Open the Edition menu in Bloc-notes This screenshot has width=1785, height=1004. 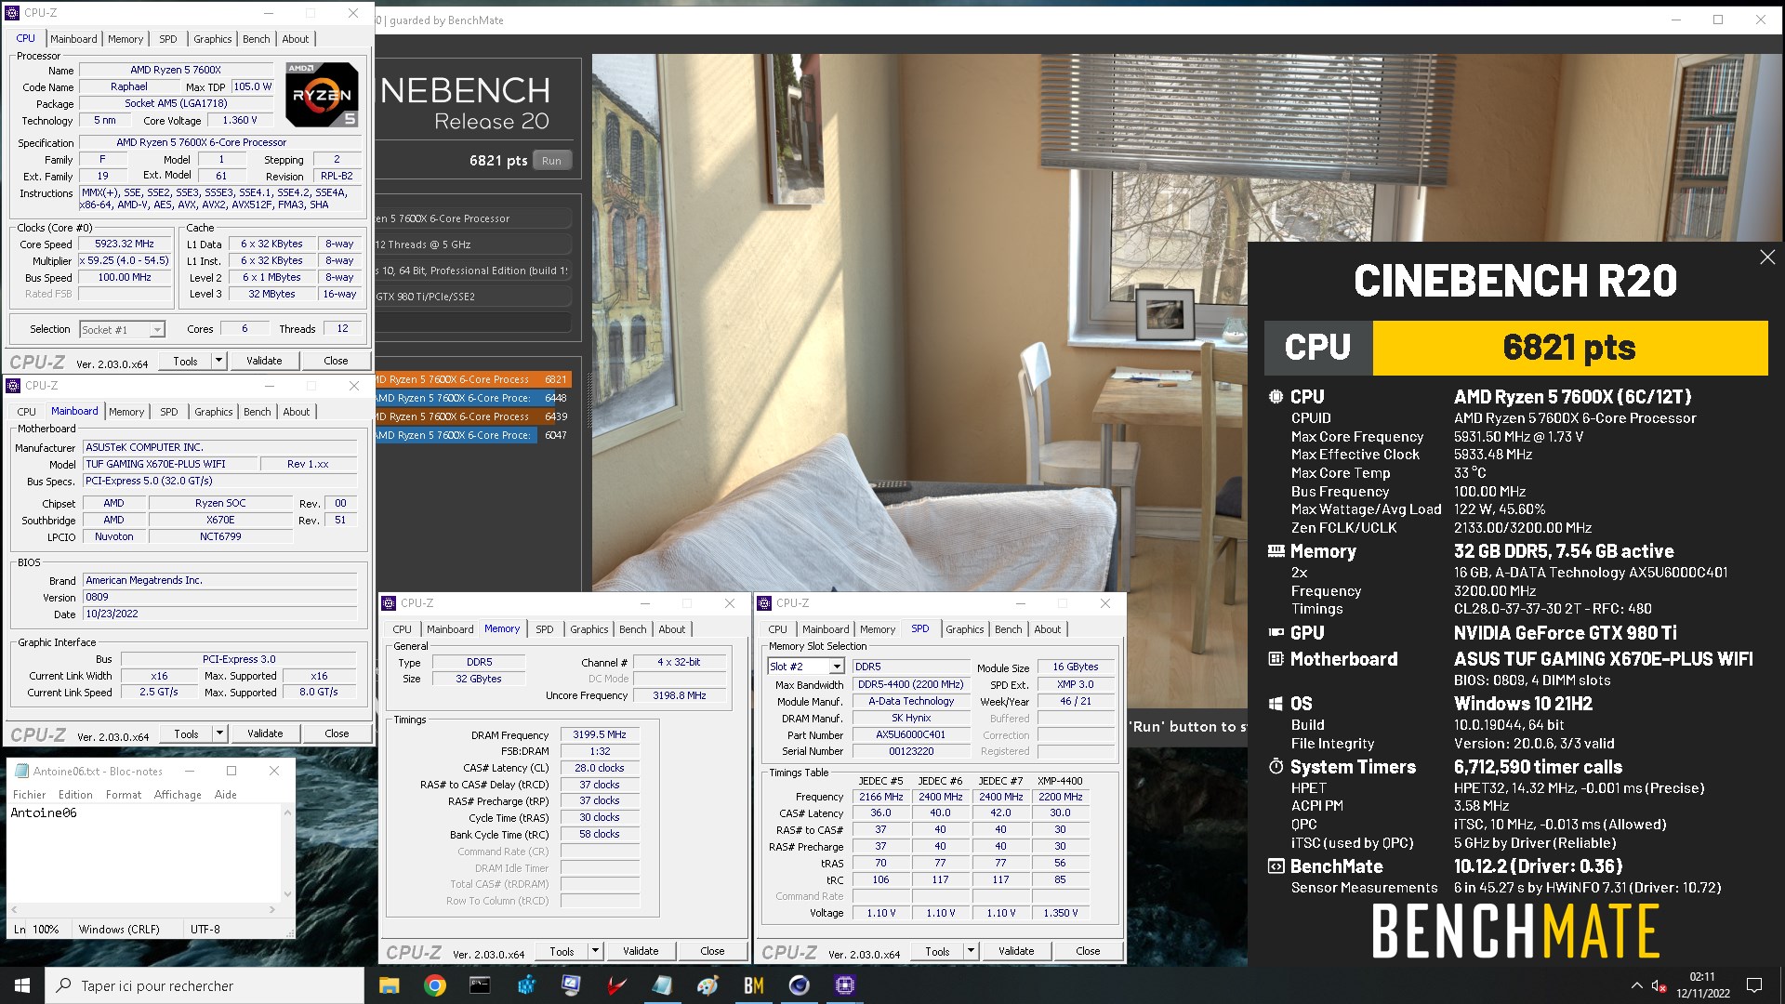pos(75,795)
